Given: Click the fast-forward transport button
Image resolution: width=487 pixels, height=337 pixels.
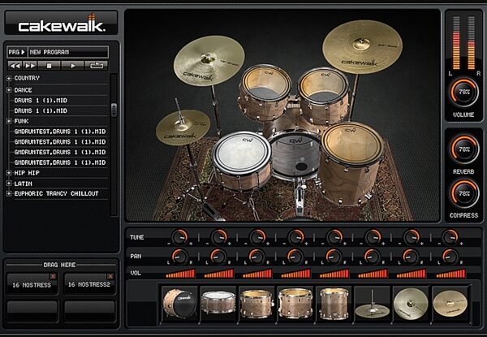Looking at the screenshot, I should 30,66.
